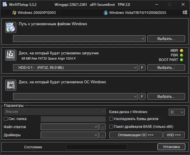Image resolution: width=190 pixels, height=155 pixels.
Task: Open the Версия edition dropdown
Action: tap(55, 112)
